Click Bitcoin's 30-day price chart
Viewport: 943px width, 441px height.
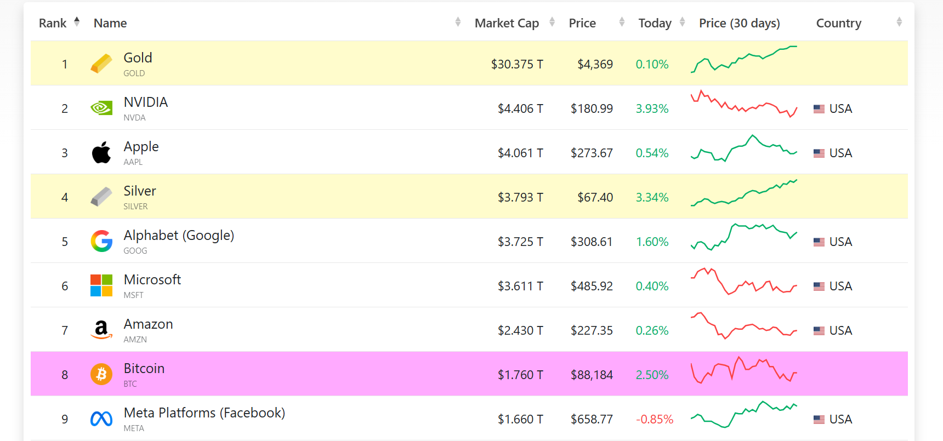click(x=744, y=370)
